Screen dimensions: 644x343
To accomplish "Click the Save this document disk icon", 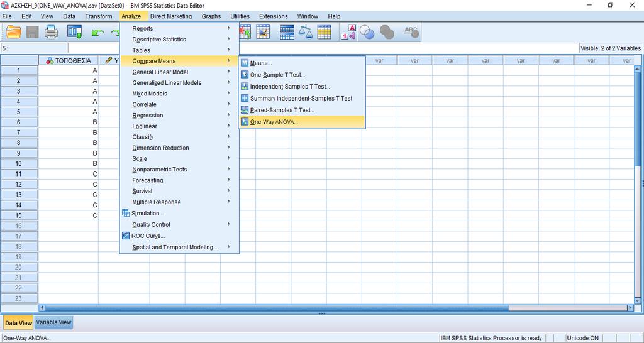I will click(x=33, y=32).
